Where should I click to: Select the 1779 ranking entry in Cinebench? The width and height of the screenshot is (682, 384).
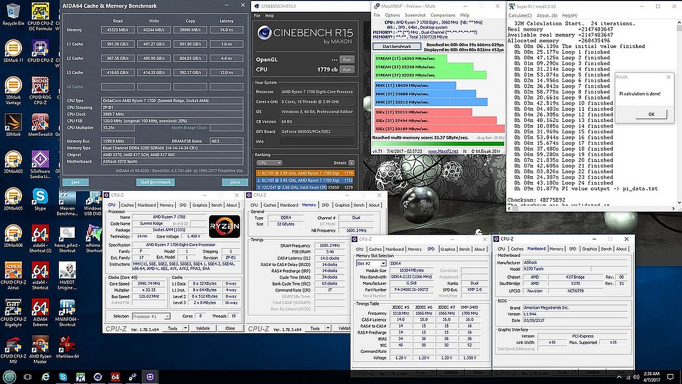tap(304, 173)
